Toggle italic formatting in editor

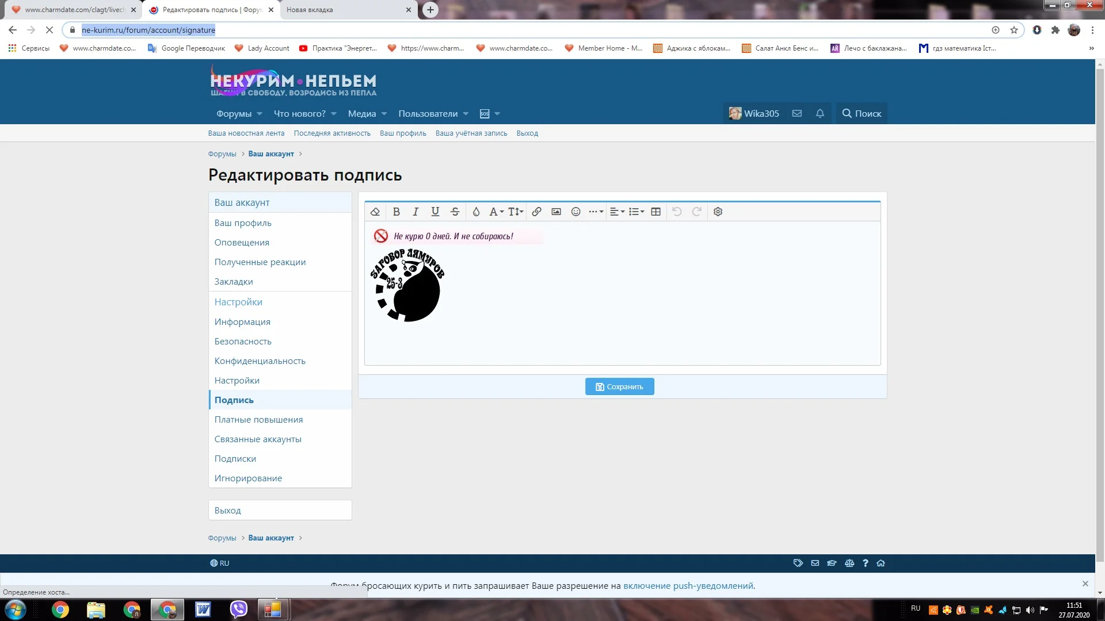(416, 212)
